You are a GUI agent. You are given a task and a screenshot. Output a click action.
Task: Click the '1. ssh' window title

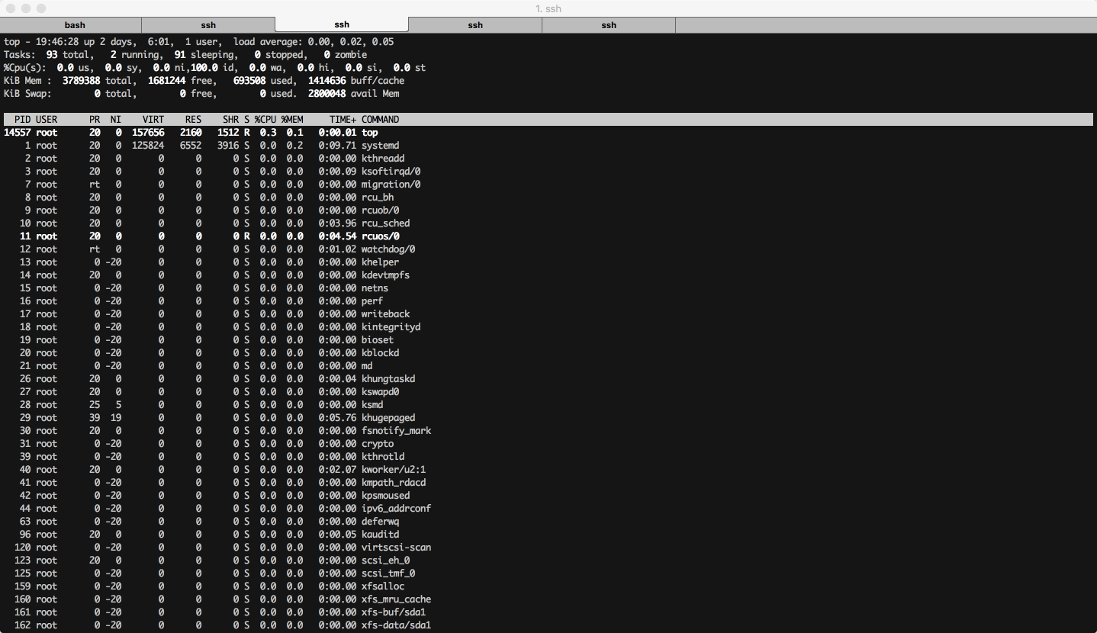[548, 8]
